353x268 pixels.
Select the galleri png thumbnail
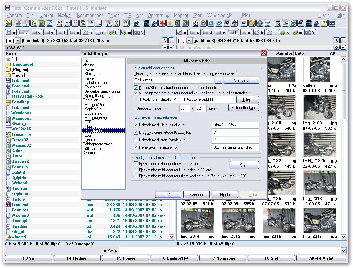[x=320, y=69]
